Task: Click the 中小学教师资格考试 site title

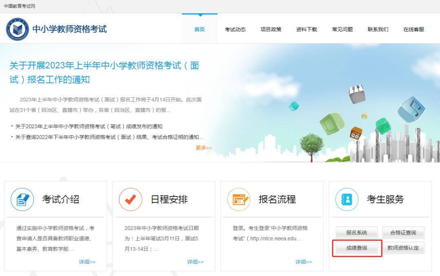Action: [x=69, y=29]
